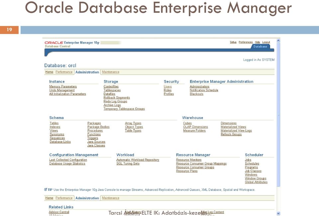Image resolution: width=319 pixels, height=216 pixels.
Task: Open Memory Parameters under Instance
Action: (63, 87)
